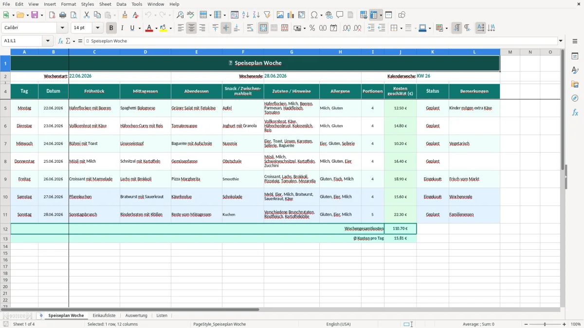
Task: Click yellow Background Color swatch
Action: click(x=164, y=28)
